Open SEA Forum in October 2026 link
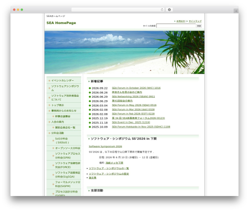This screenshot has width=249, height=211. [136, 88]
